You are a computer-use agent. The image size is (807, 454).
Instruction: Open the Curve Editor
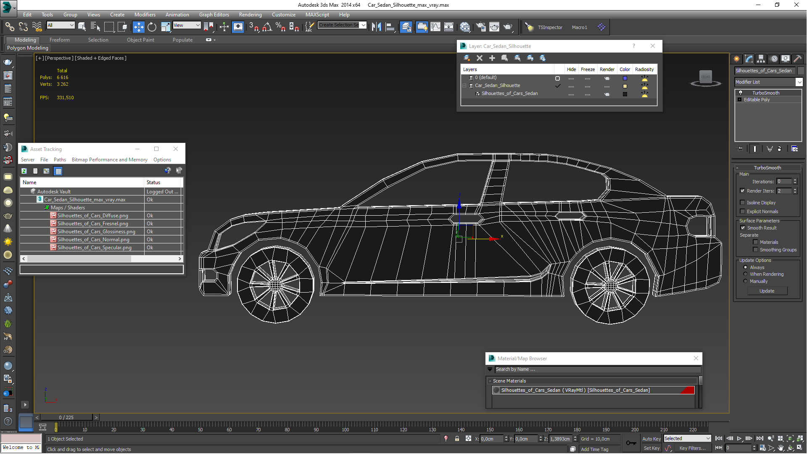[435, 27]
